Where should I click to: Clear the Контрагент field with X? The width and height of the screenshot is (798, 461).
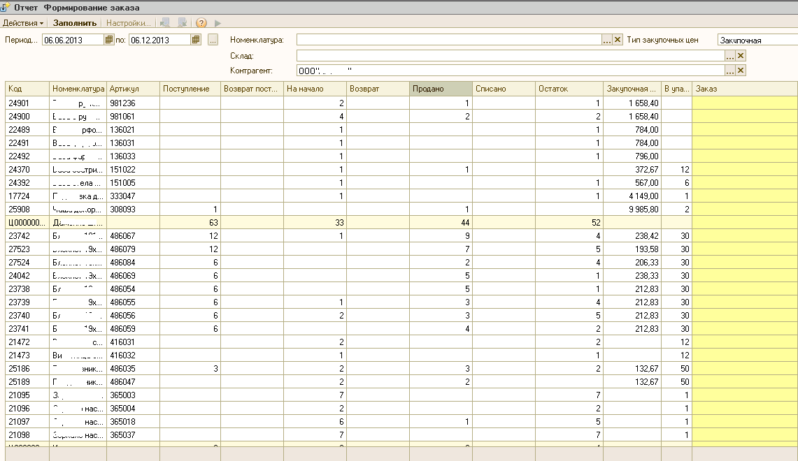741,71
